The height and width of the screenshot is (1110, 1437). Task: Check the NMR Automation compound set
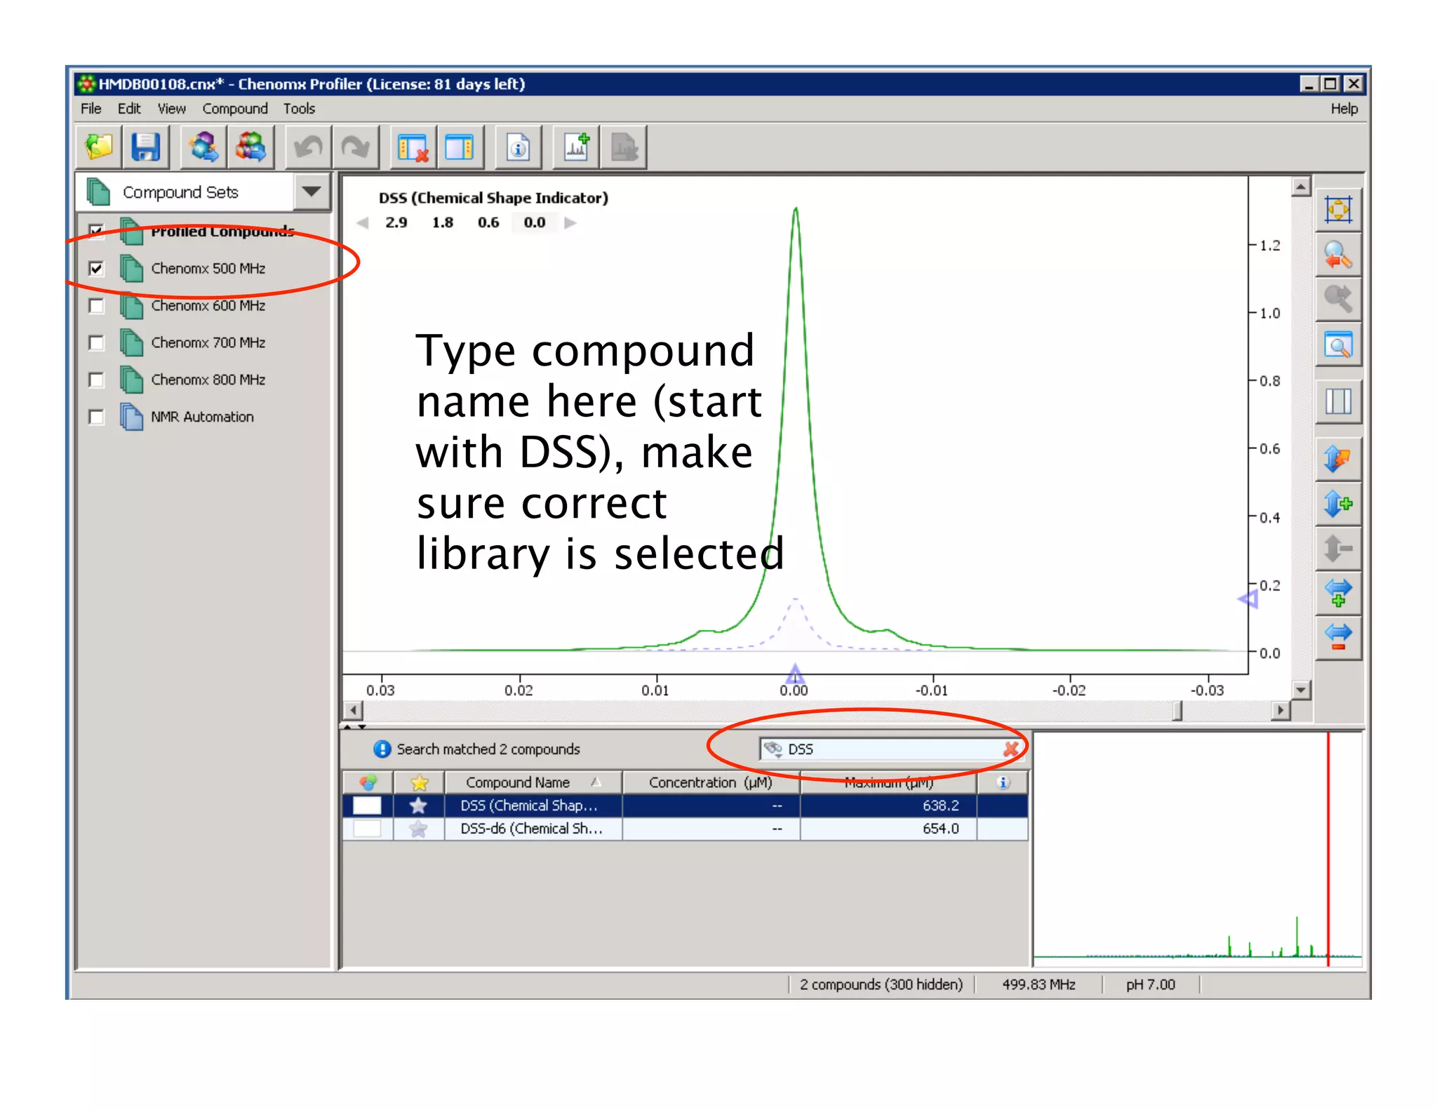coord(96,417)
